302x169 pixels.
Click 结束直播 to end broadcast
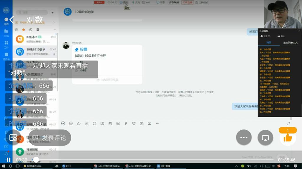coord(187,2)
